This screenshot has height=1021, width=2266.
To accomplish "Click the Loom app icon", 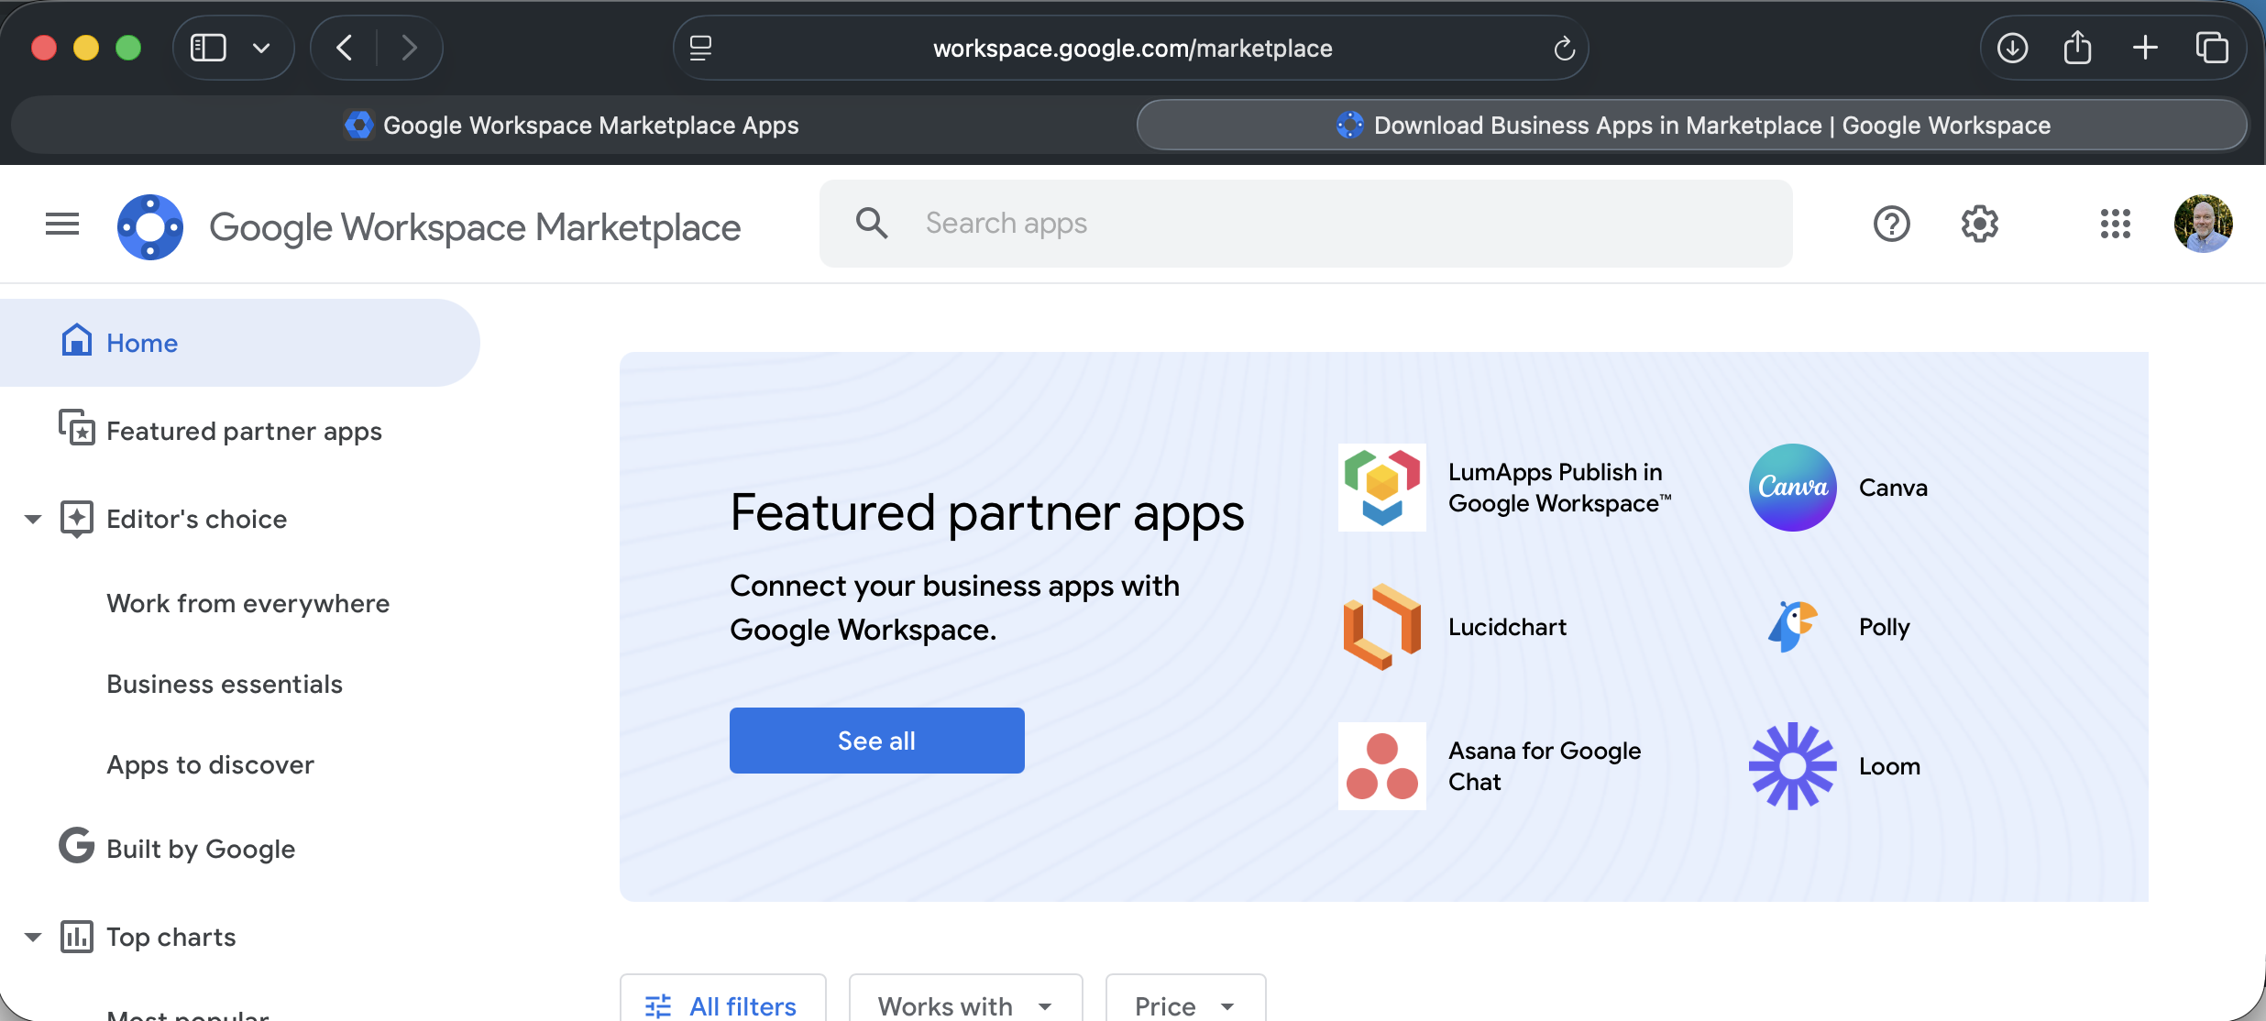I will (1792, 766).
